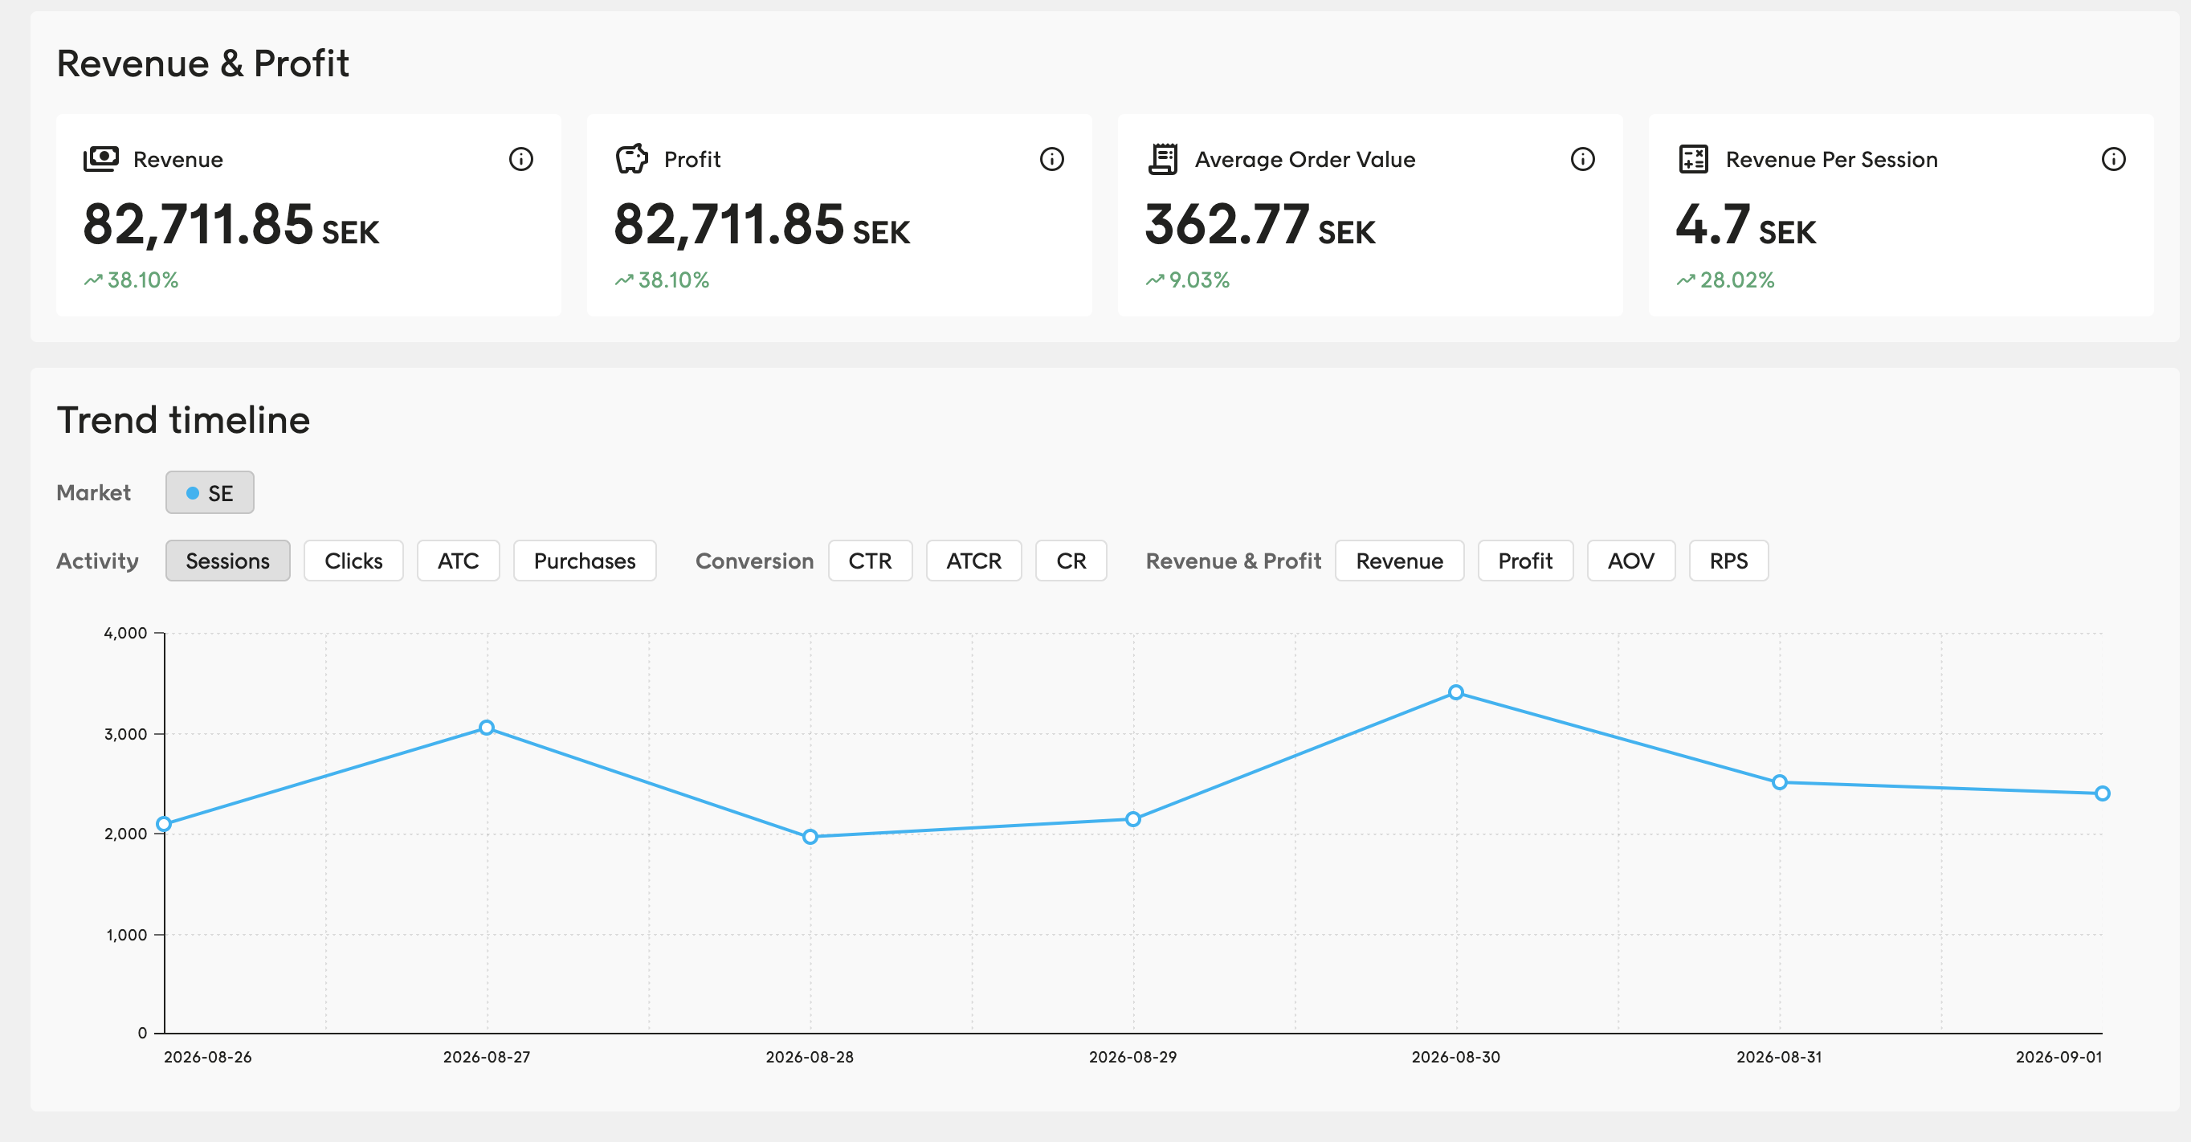Click the 4,000 y-axis label

coord(126,633)
